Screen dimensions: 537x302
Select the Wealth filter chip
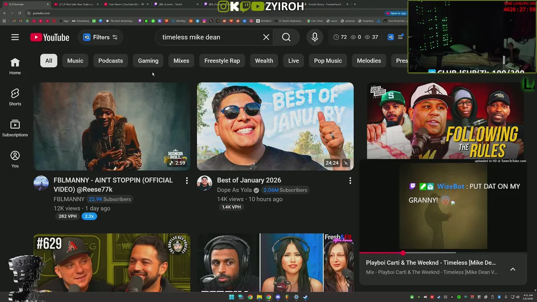[x=264, y=61]
